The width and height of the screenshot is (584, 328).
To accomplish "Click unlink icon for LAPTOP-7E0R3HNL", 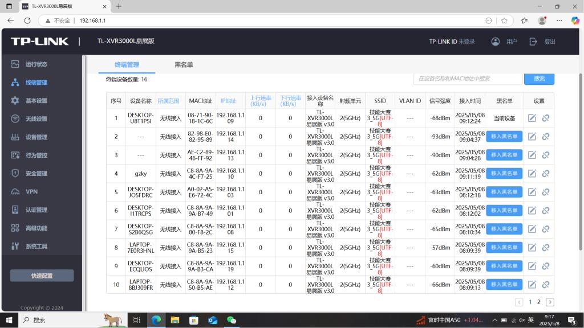I will 546,247.
